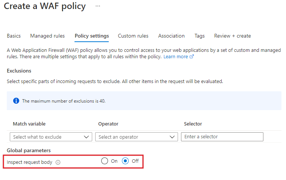Select the Off radio for Inspect request body
This screenshot has height=180, width=286.
click(125, 161)
